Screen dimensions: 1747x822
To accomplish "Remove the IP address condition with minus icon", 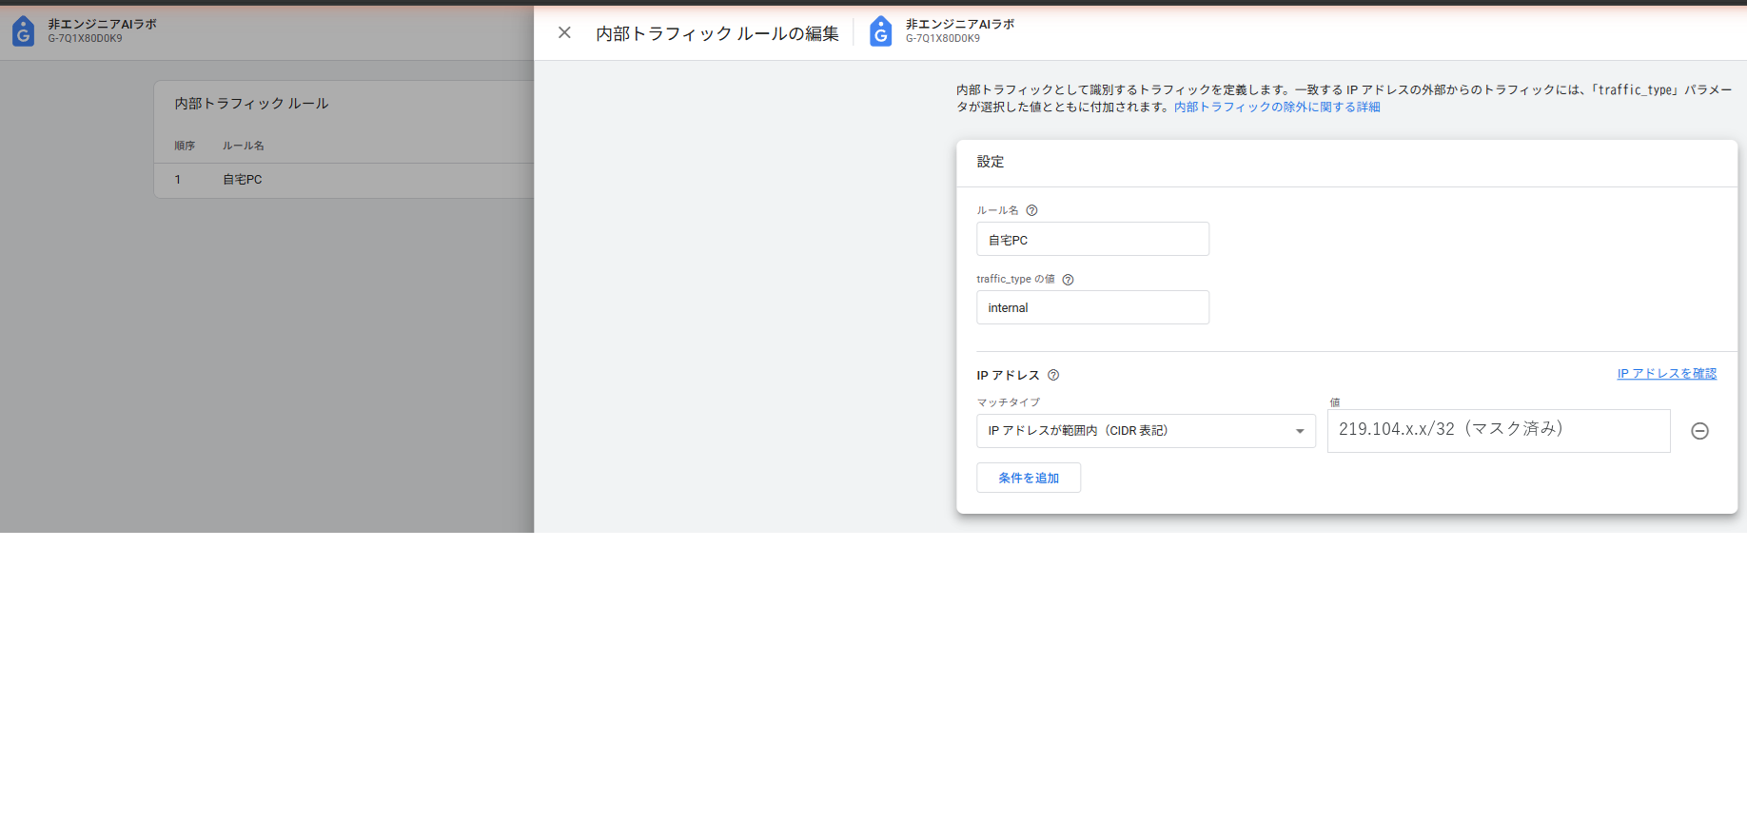I will pyautogui.click(x=1699, y=431).
